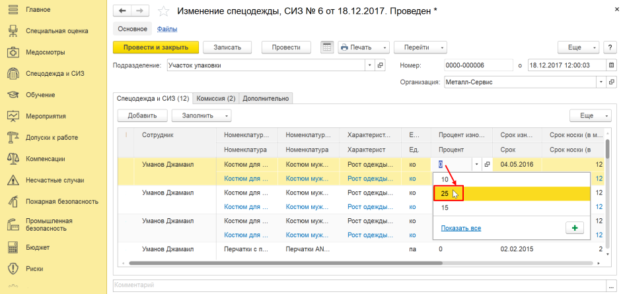621x294 pixels.
Task: Add document to favorites star
Action: [163, 11]
